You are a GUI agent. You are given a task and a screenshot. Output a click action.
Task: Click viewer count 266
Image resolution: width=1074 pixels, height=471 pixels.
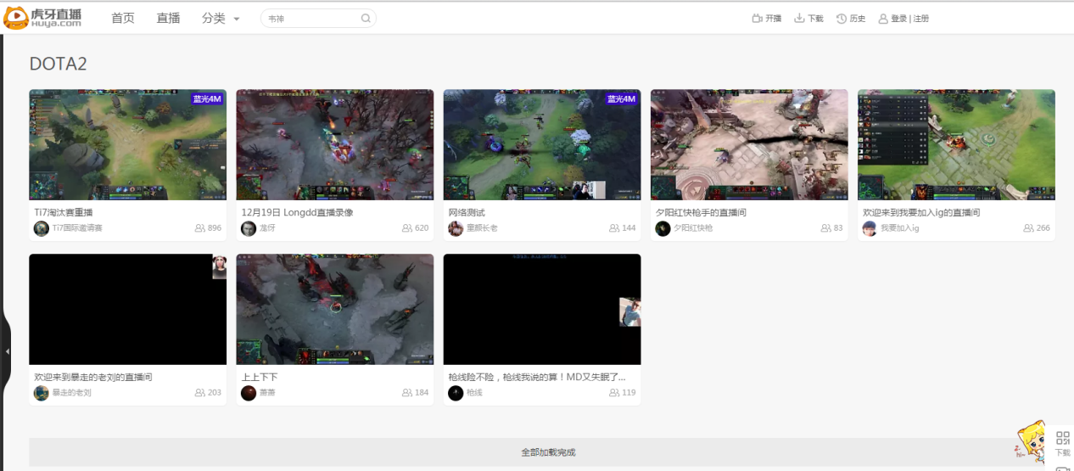coord(1037,228)
